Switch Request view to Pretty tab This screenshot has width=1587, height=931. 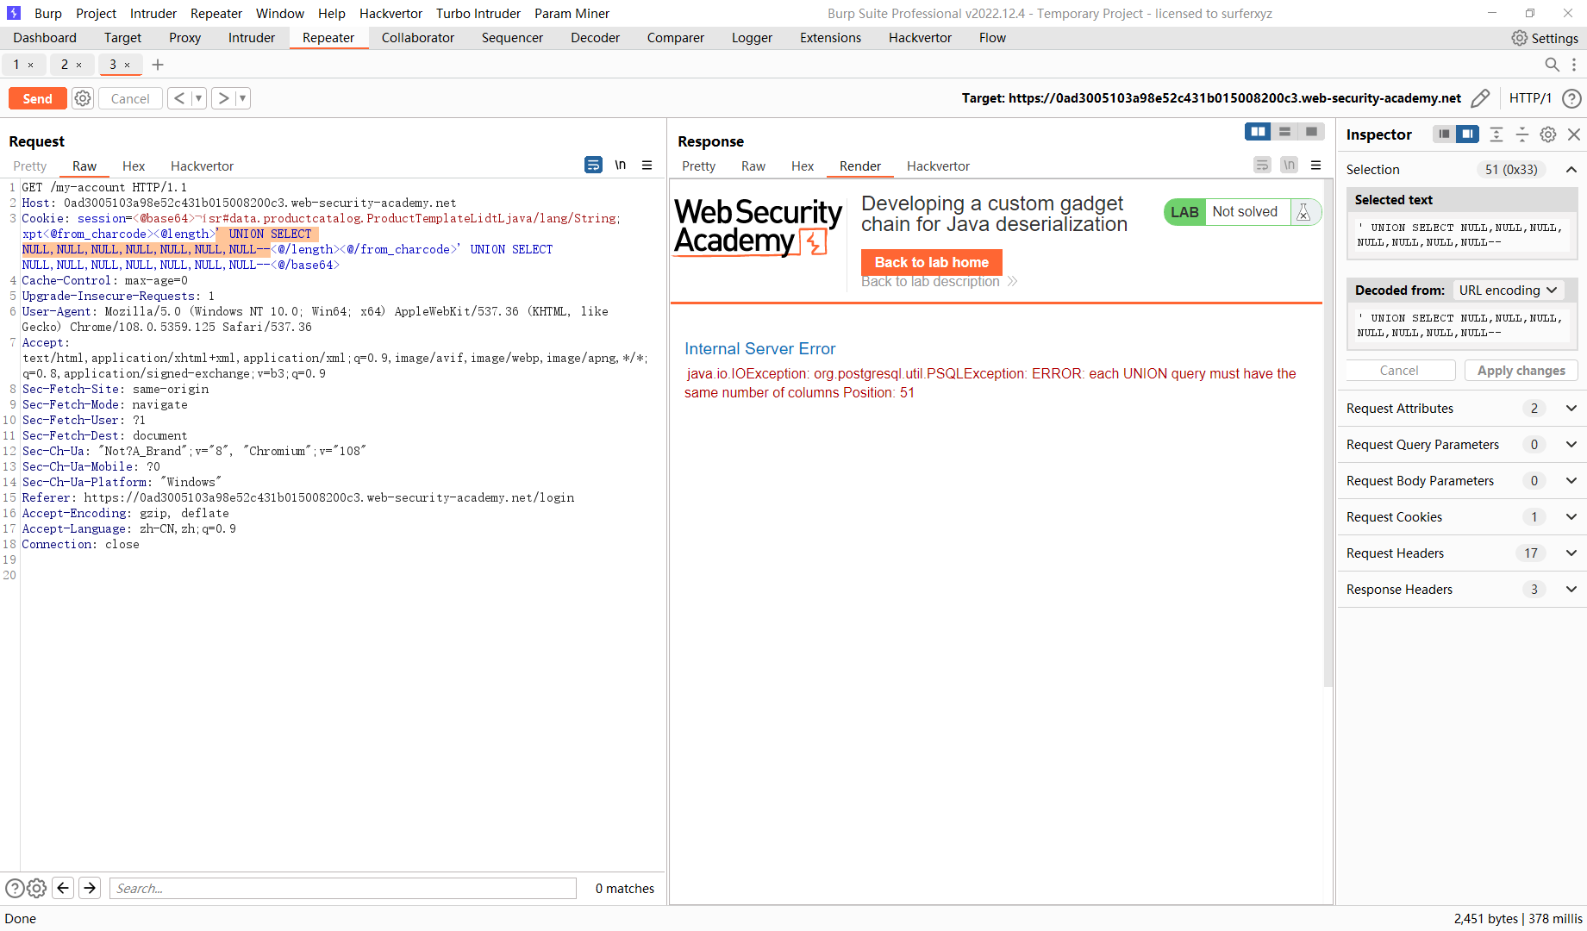click(30, 166)
